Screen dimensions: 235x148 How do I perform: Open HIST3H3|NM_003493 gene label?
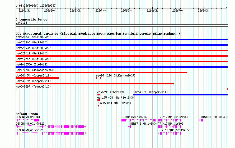pyautogui.click(x=214, y=117)
